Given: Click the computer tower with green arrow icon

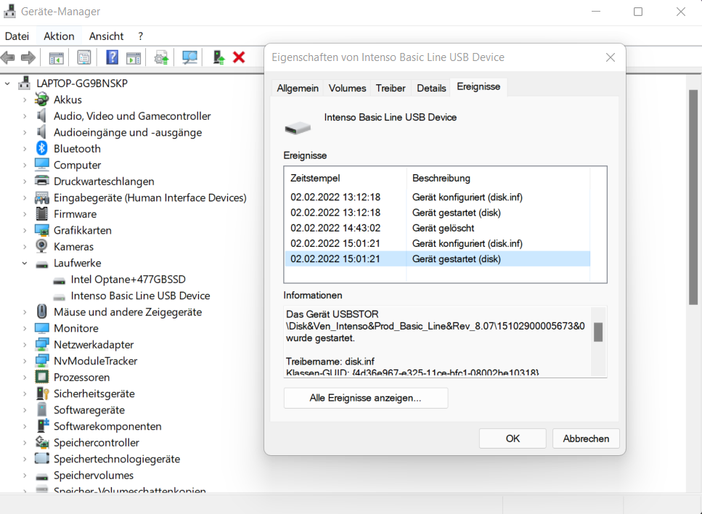Looking at the screenshot, I should pos(219,57).
